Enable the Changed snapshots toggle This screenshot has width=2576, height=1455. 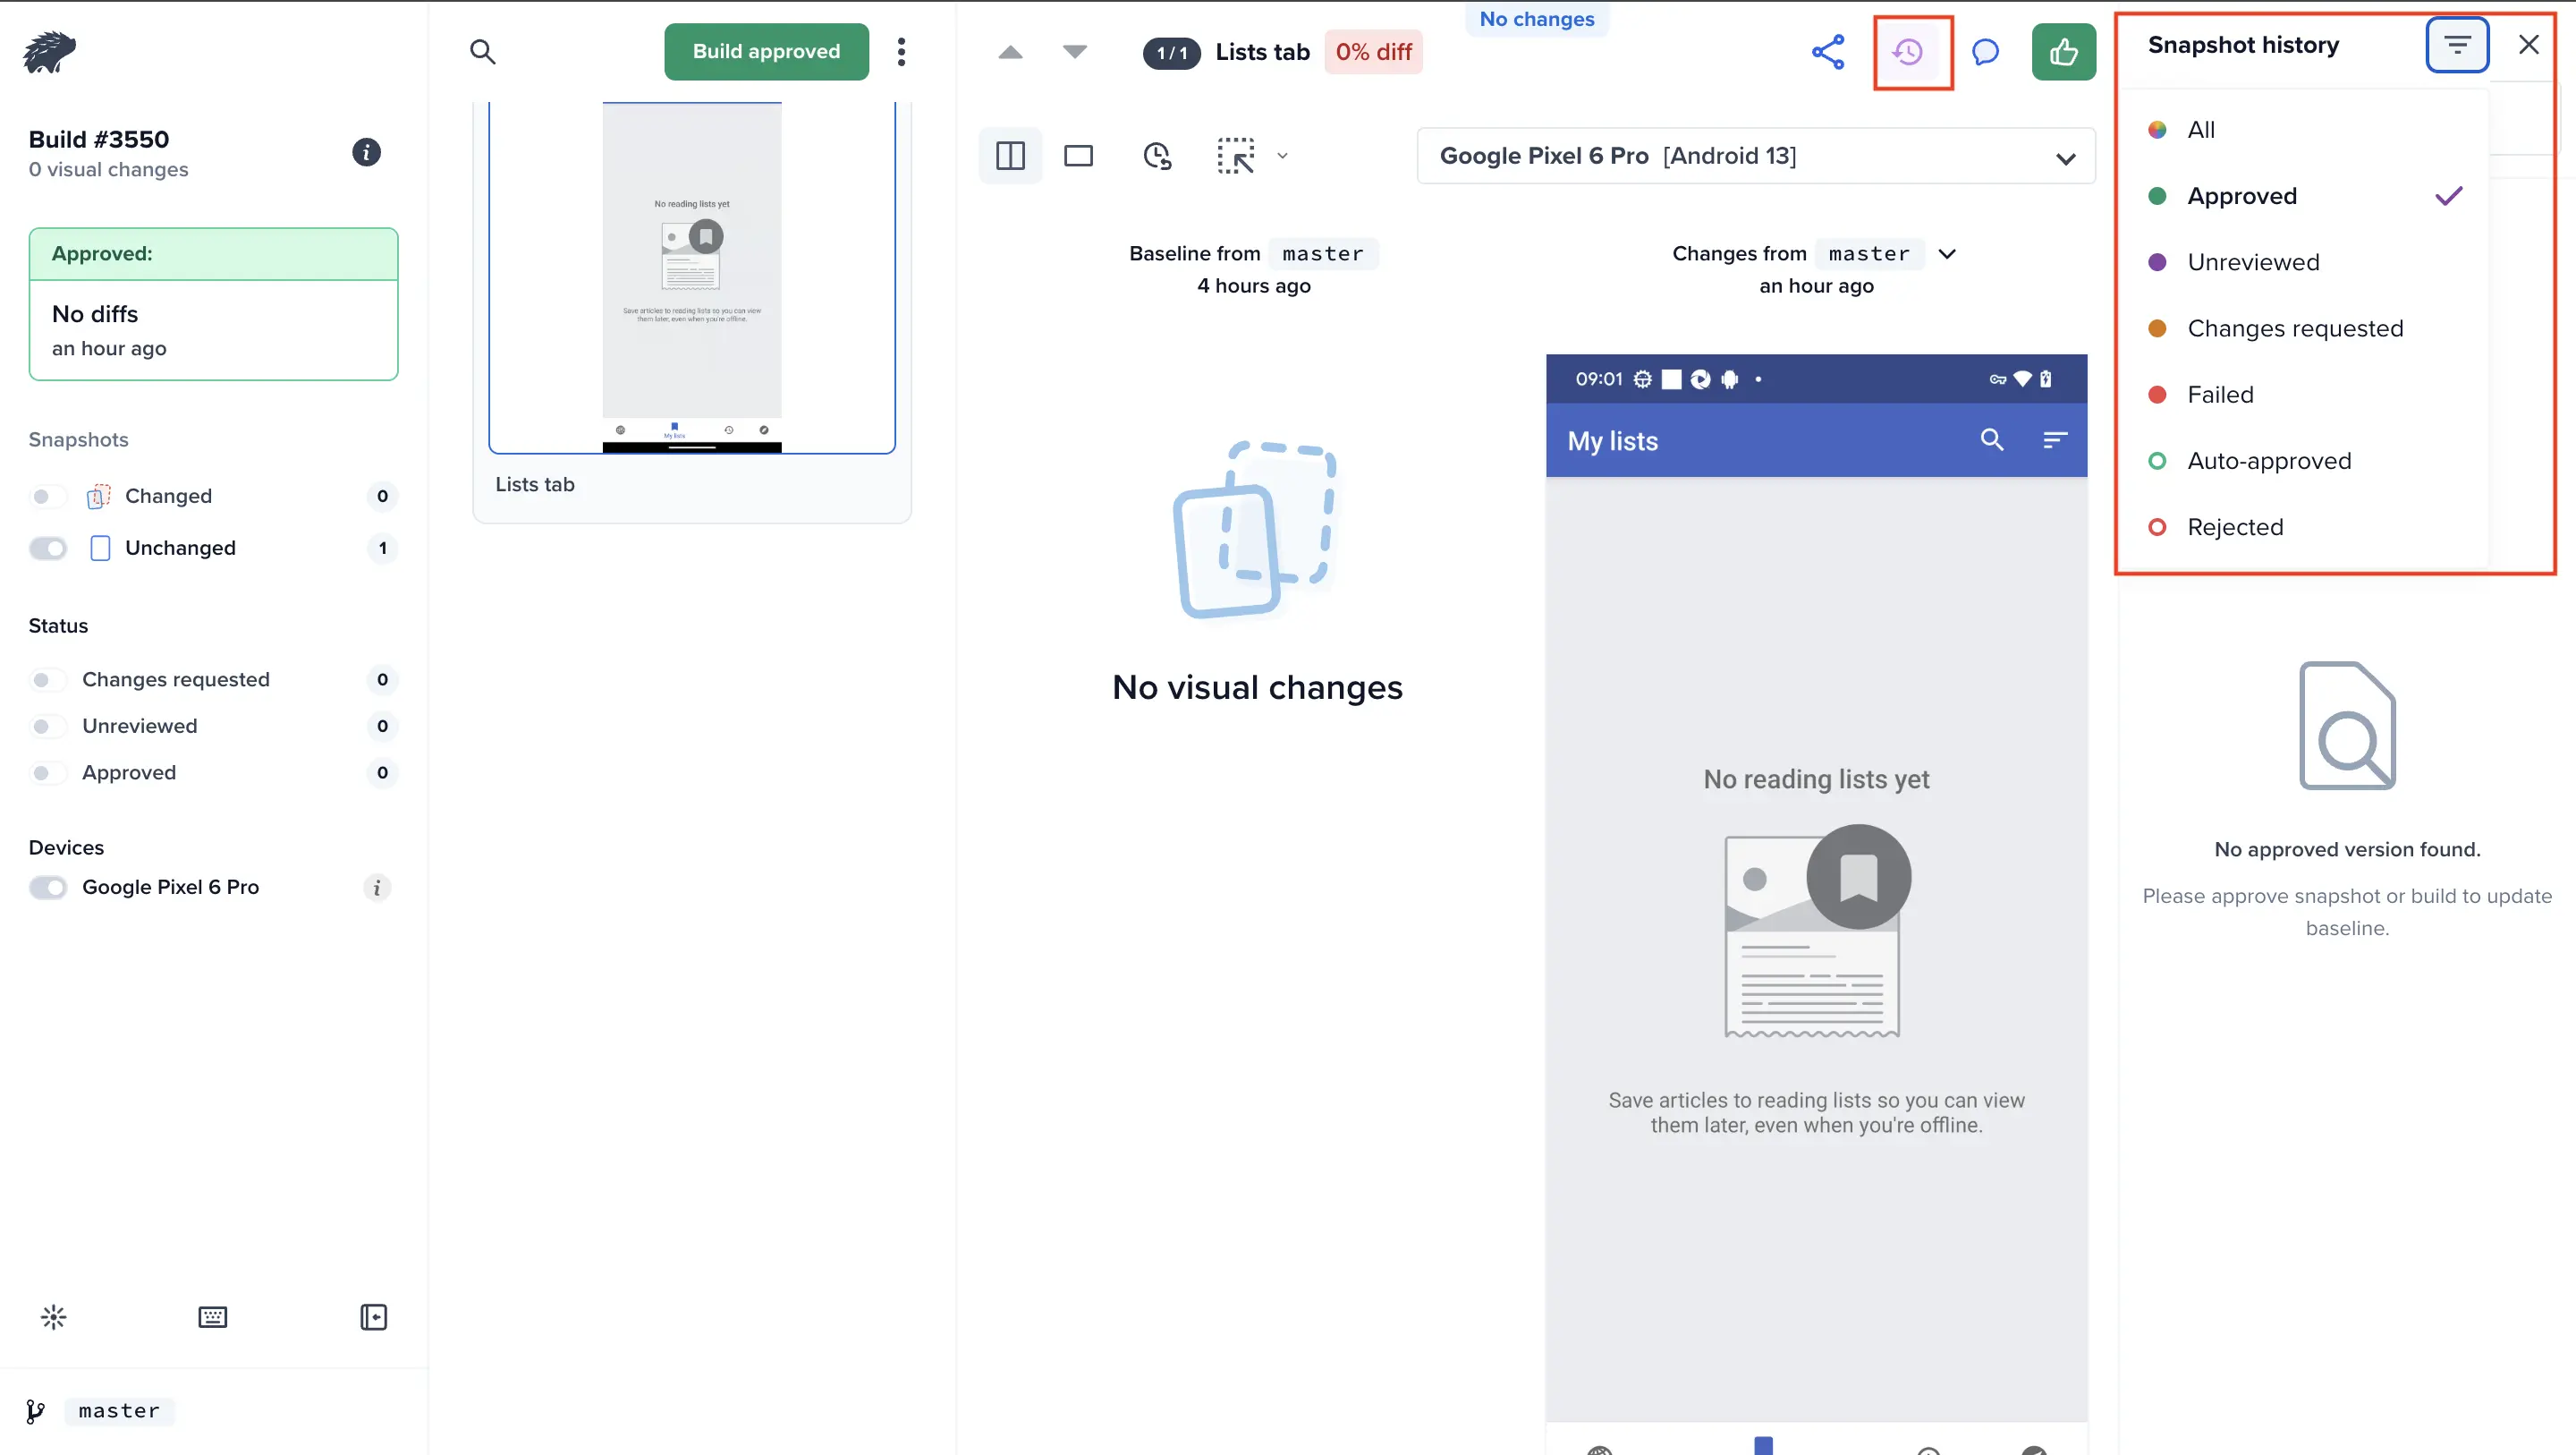48,497
